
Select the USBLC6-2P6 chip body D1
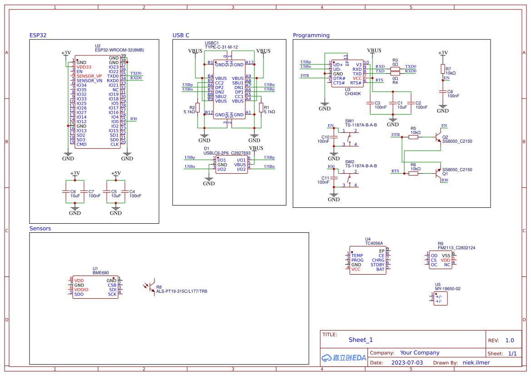[232, 165]
